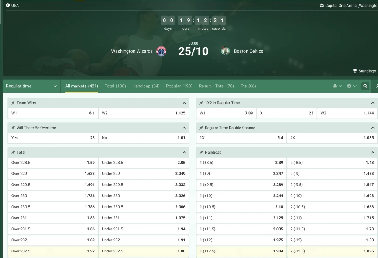Click the Washington Wizards team logo
378x258 pixels.
pyautogui.click(x=161, y=51)
